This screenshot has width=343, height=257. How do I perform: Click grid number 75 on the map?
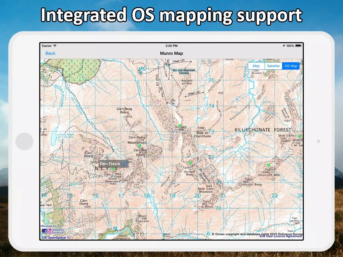tap(211, 80)
